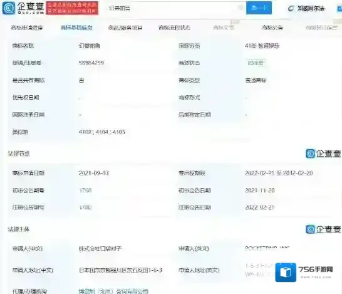Click the registration announcement date 2022-02-21

[x=260, y=207]
